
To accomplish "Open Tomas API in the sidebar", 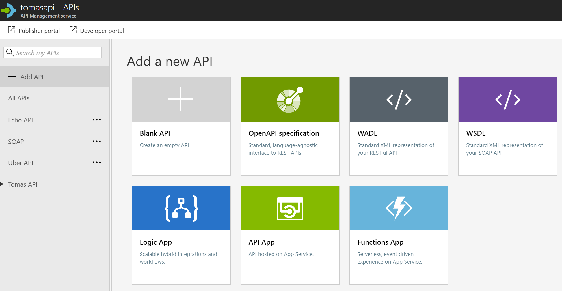I will click(x=23, y=184).
